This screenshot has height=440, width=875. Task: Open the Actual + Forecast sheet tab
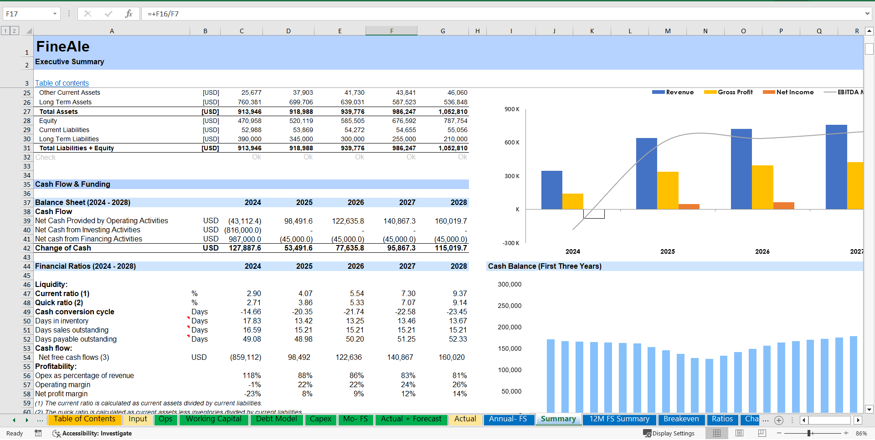(411, 419)
